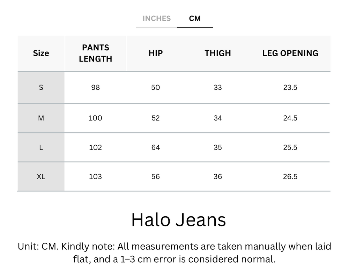
Task: Click the 98 pants length value
Action: [95, 88]
